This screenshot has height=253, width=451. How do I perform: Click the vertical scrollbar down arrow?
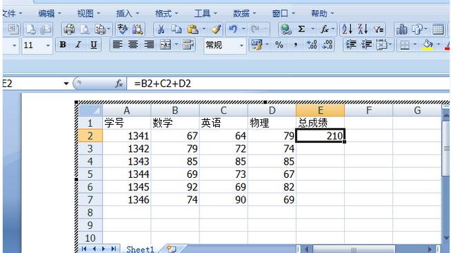coord(446,238)
